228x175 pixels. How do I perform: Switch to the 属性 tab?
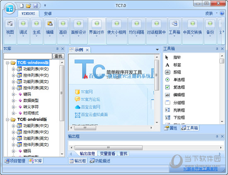[171, 128]
